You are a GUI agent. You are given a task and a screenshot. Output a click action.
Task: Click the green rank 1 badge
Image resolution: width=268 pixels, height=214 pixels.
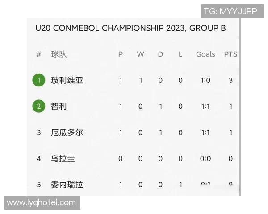point(39,80)
